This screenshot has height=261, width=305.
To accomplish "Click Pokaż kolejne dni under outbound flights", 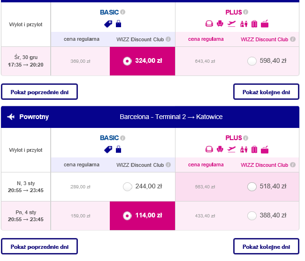I will coord(266,92).
